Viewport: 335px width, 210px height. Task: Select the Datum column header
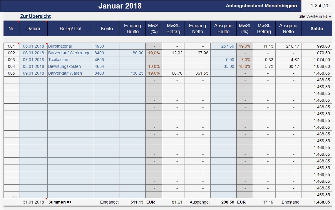(x=33, y=28)
